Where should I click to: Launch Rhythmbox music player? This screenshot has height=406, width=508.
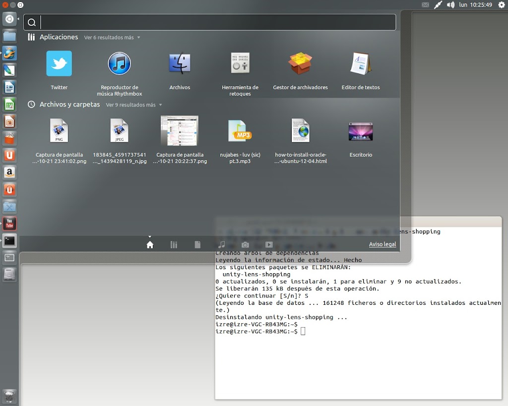(x=119, y=64)
